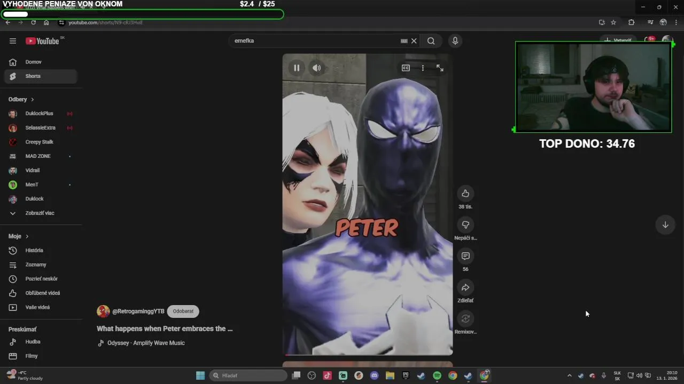
Task: Mute the Shorts video volume
Action: (317, 68)
